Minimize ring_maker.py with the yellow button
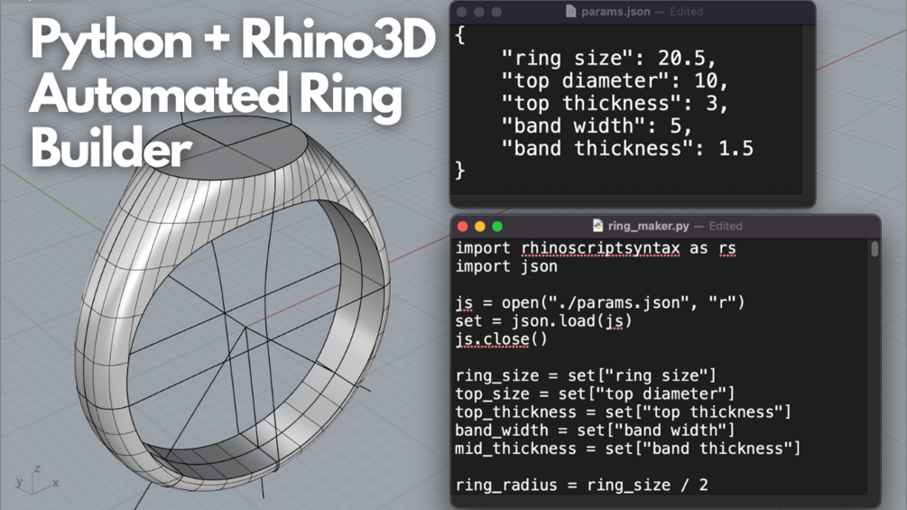The image size is (907, 510). 479,226
